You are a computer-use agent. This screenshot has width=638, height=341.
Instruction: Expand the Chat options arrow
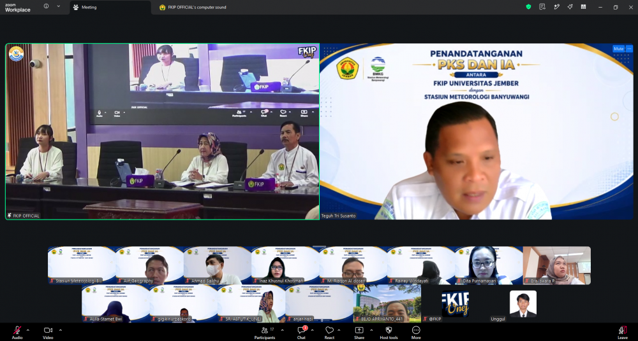313,330
